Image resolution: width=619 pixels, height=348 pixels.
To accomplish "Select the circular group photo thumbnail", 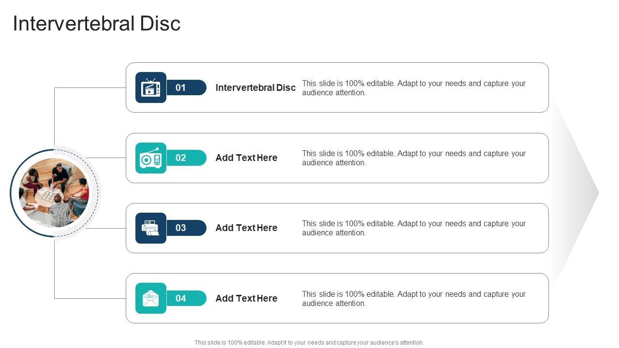I will coord(54,193).
